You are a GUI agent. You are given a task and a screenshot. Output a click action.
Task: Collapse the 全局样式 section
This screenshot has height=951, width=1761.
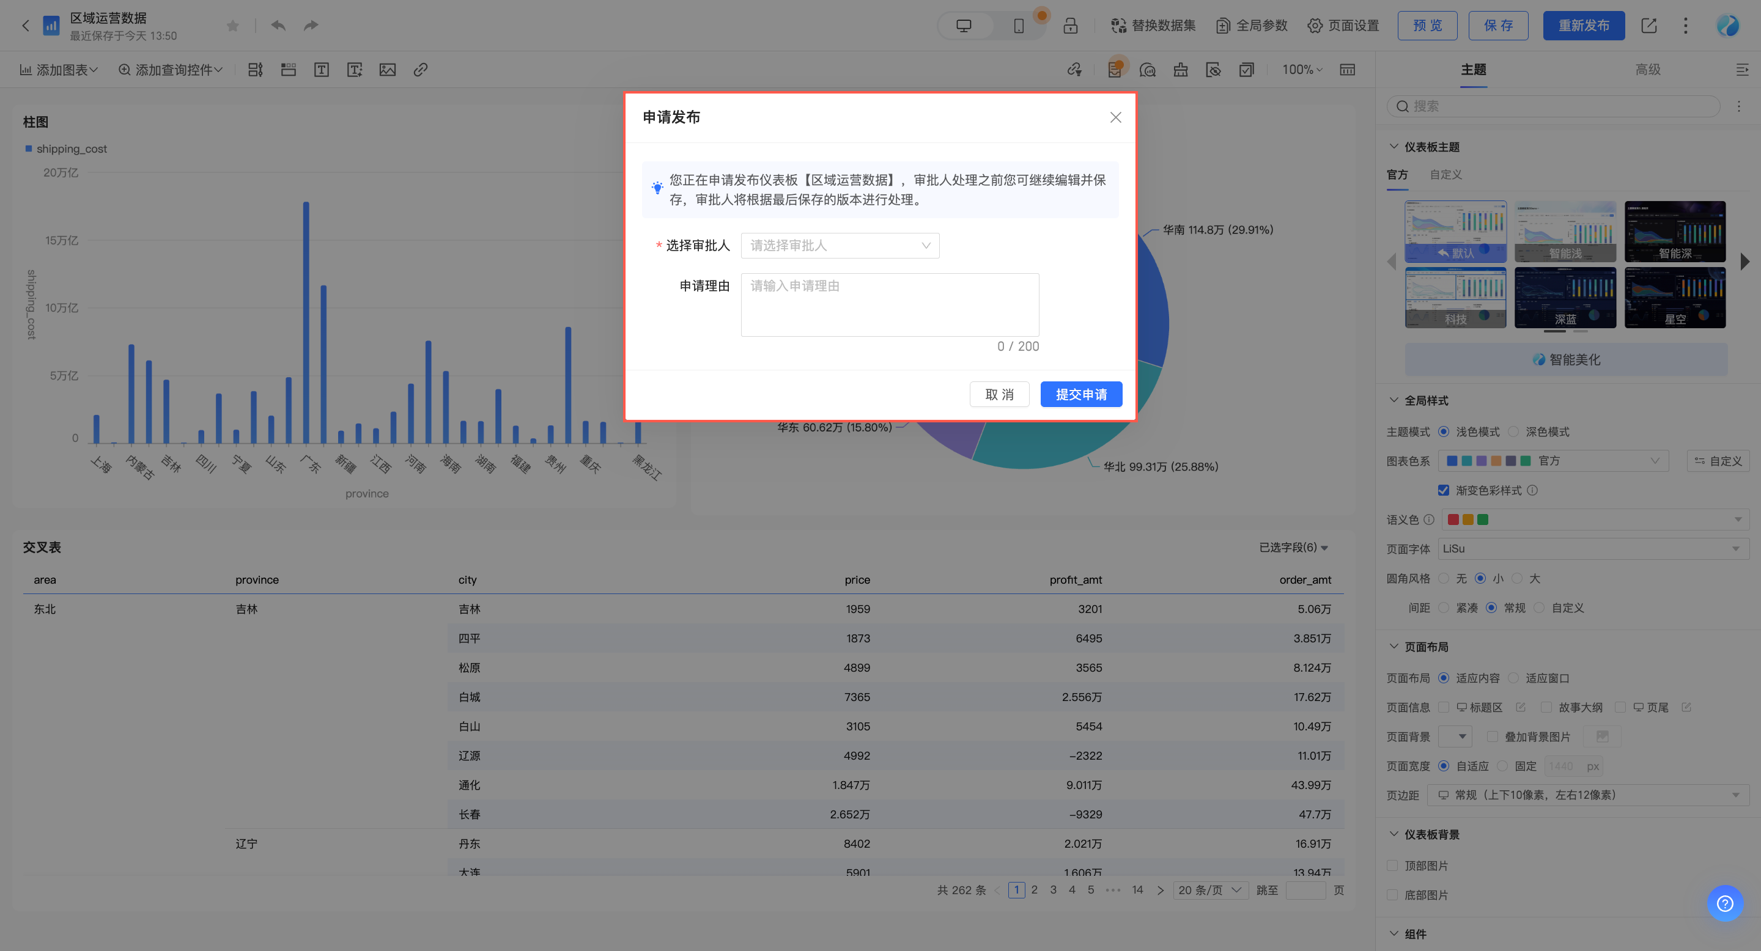click(1394, 400)
